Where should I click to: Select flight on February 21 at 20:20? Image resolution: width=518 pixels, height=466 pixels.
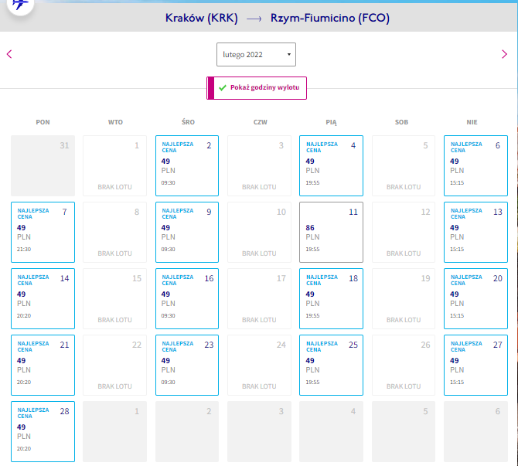[x=43, y=365]
